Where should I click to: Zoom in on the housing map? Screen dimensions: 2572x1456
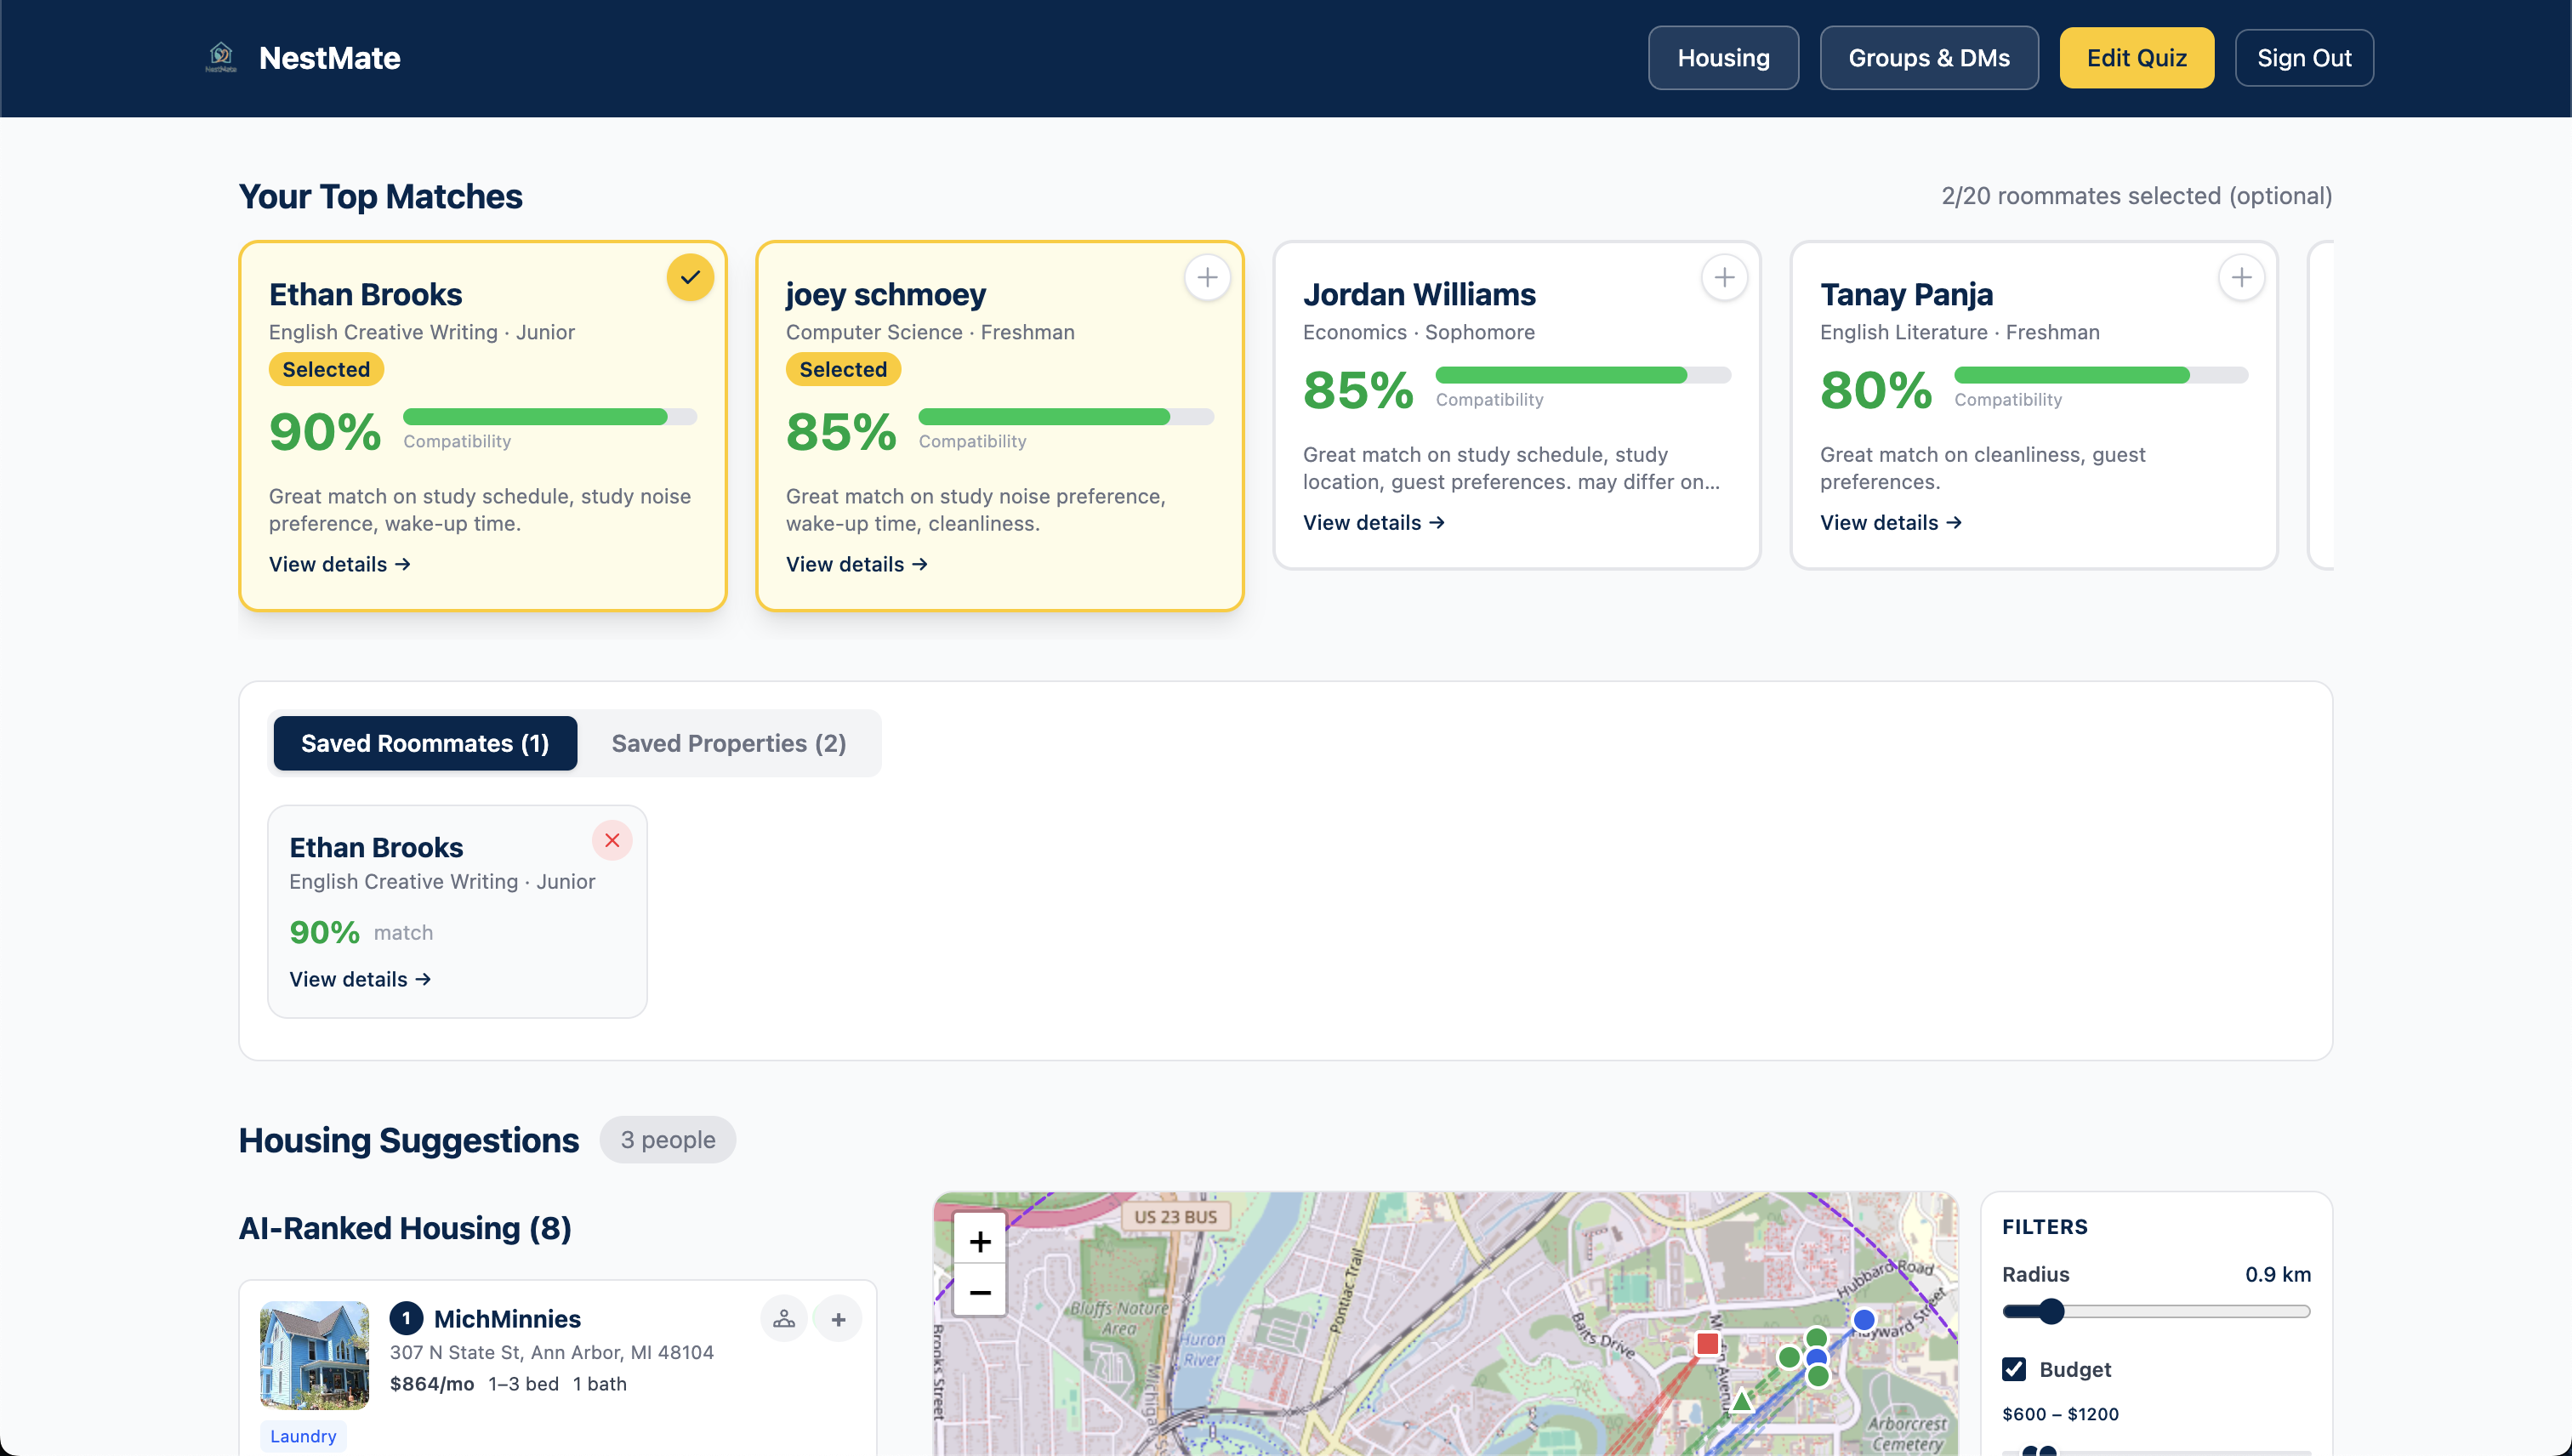[980, 1241]
